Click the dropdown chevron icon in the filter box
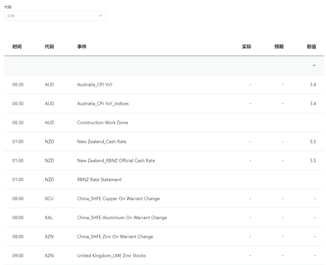The height and width of the screenshot is (265, 326). pos(100,15)
